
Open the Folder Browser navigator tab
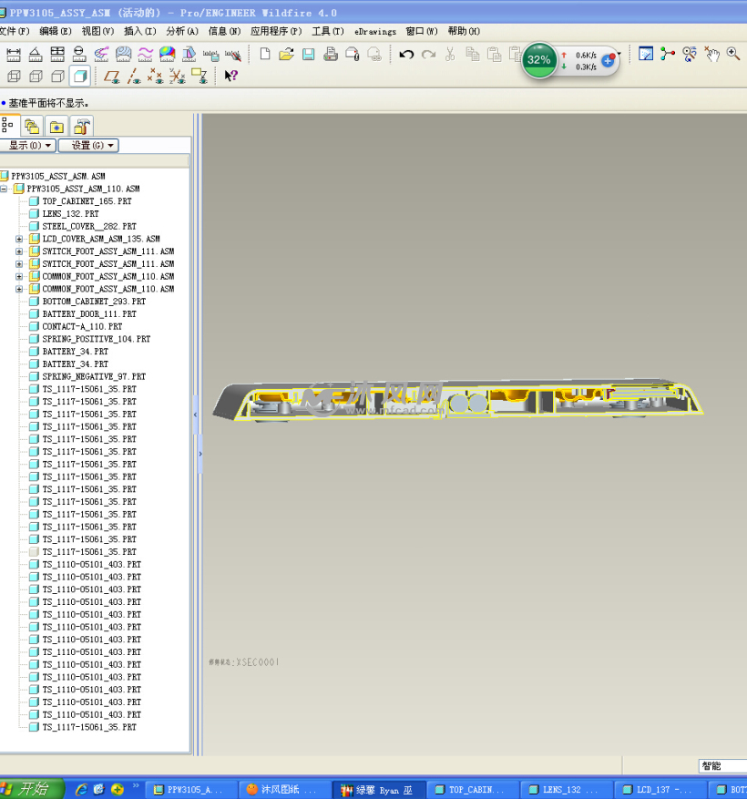pyautogui.click(x=32, y=126)
